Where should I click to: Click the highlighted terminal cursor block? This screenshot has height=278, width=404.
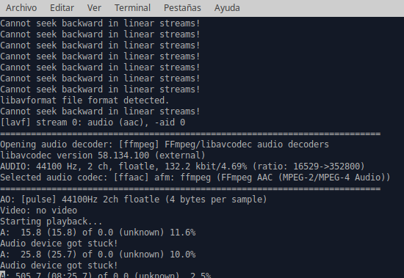pyautogui.click(x=3, y=274)
